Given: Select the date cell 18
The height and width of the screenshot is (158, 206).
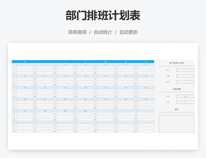Looking at the screenshot, I should tap(126, 88).
